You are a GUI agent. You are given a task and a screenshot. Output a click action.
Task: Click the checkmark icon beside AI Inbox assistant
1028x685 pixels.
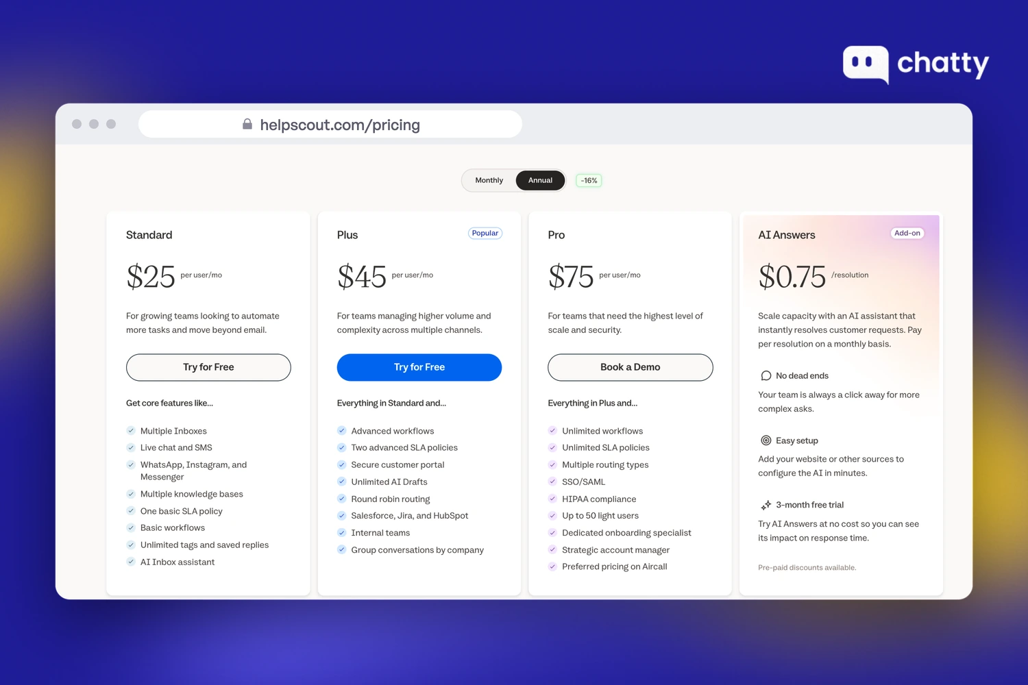tap(131, 562)
